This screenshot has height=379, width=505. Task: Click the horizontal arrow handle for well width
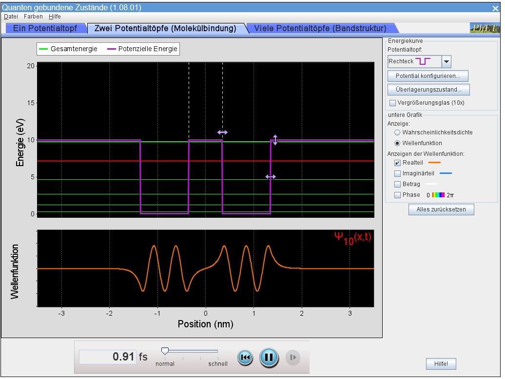[271, 177]
